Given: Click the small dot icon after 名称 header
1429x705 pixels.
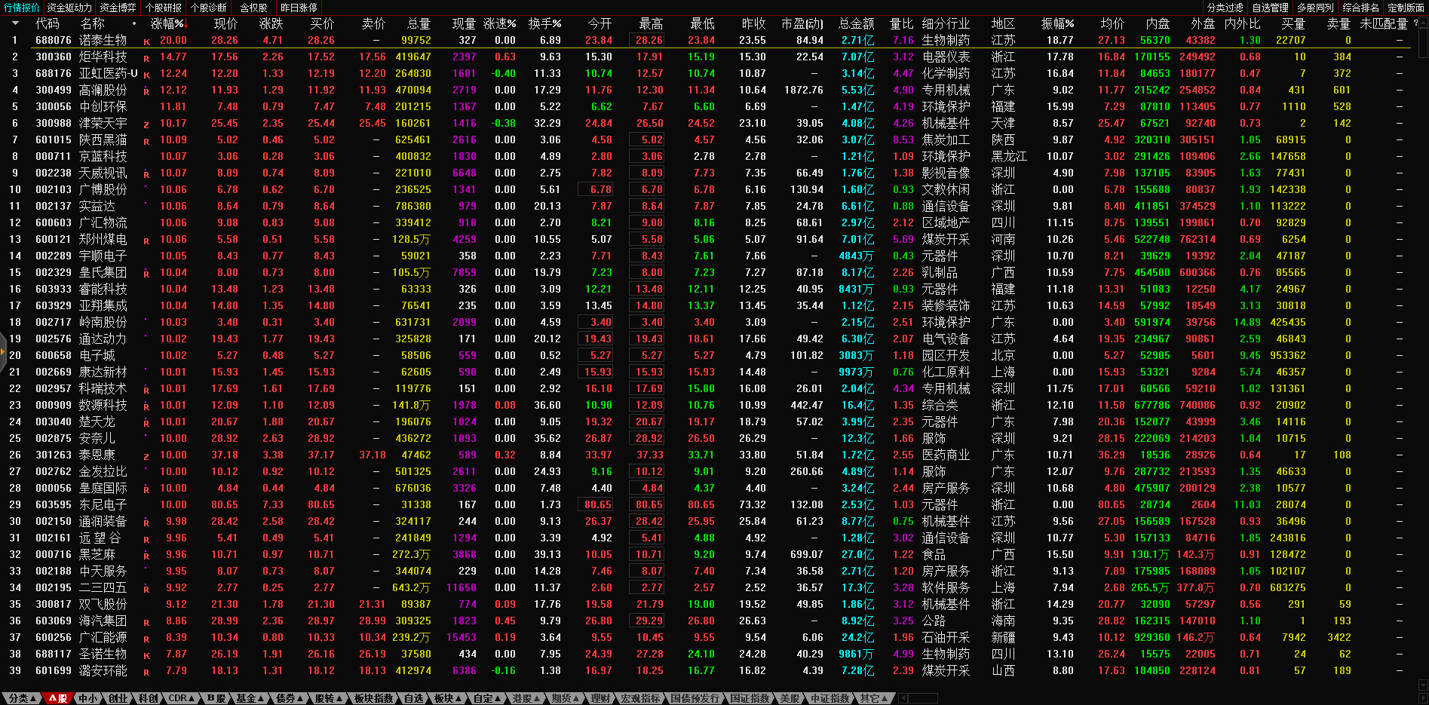Looking at the screenshot, I should 134,23.
